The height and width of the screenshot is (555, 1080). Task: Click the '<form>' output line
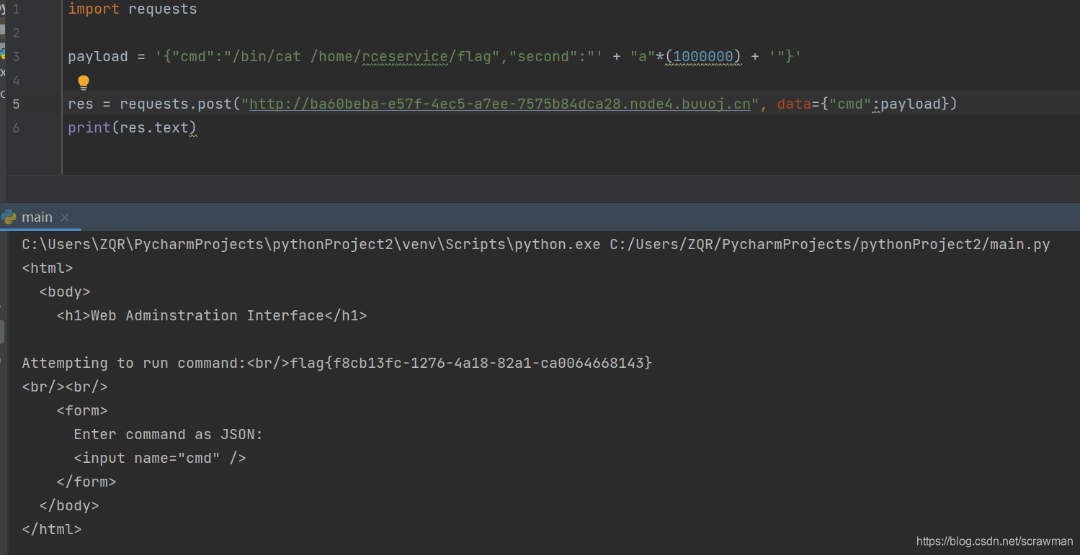(82, 410)
